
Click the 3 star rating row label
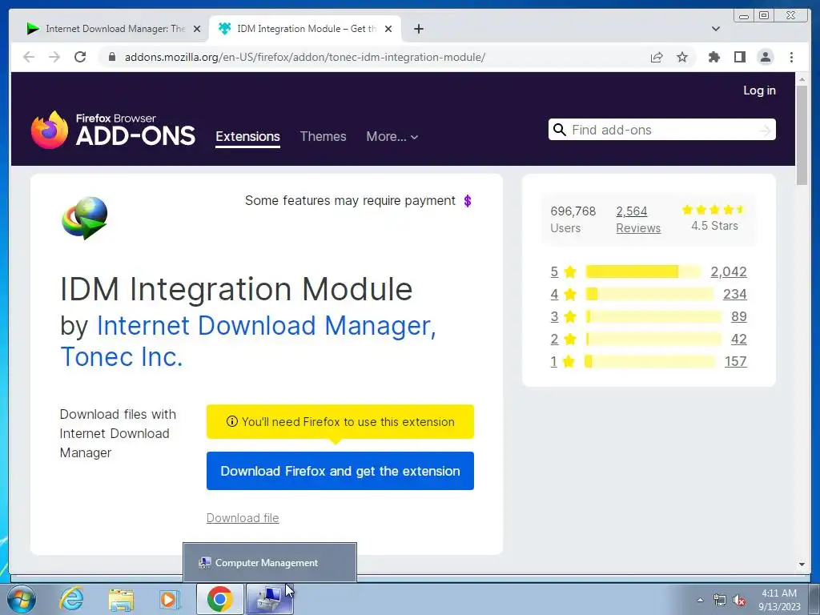tap(563, 316)
